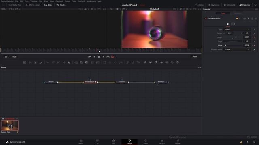
Task: Toggle the Inspector panel
Action: [x=244, y=5]
